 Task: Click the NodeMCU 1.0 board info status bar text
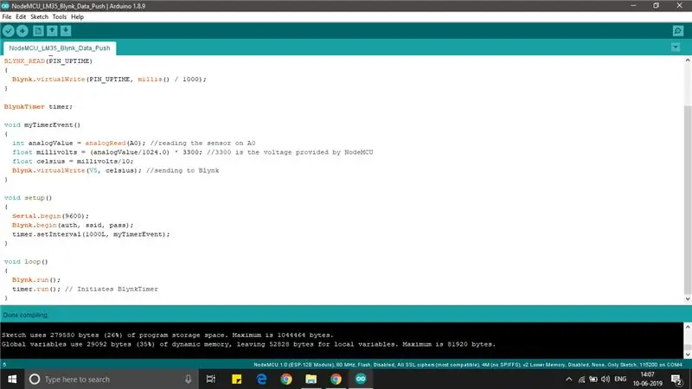(x=468, y=365)
